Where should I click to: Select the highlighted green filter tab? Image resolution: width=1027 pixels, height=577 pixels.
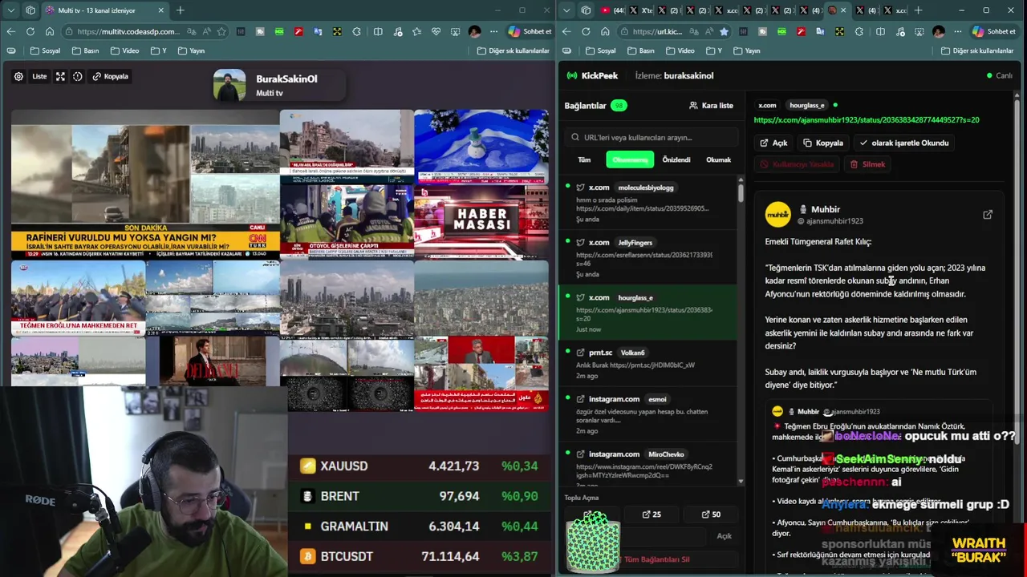[630, 159]
